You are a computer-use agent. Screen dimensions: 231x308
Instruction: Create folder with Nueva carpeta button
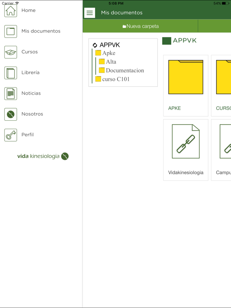(x=140, y=26)
